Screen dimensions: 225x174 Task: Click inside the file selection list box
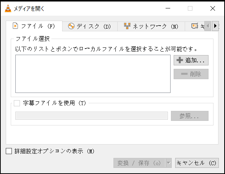click(93, 74)
